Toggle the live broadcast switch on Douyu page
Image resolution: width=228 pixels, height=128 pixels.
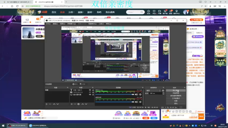click(38, 19)
